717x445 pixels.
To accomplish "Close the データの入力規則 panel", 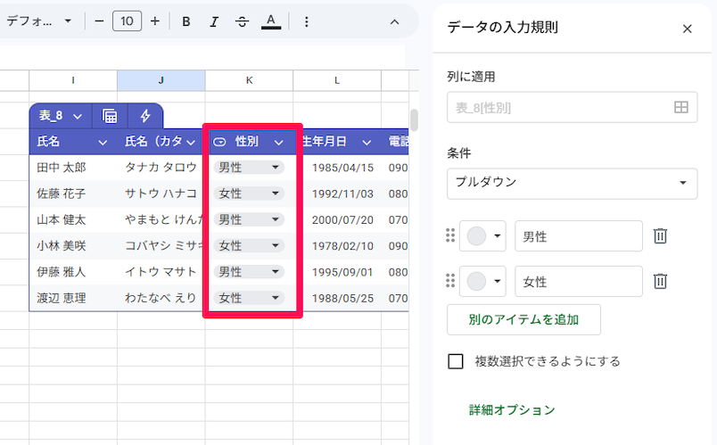I will click(x=687, y=29).
